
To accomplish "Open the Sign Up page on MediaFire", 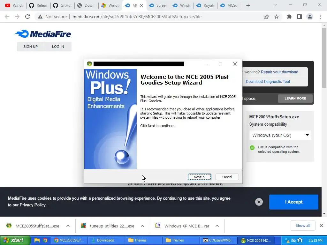I will 30,47.
